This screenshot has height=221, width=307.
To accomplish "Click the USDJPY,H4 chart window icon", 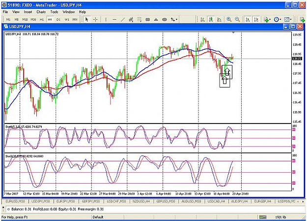I will [x=6, y=27].
